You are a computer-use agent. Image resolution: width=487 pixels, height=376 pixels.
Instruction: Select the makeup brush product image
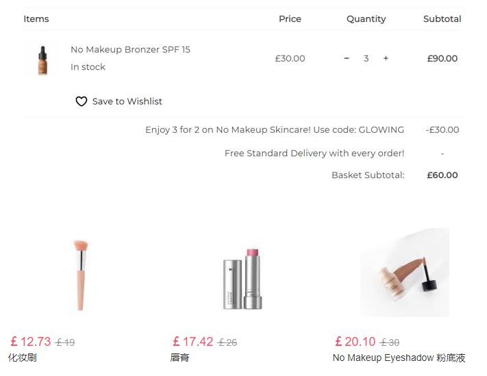point(80,274)
